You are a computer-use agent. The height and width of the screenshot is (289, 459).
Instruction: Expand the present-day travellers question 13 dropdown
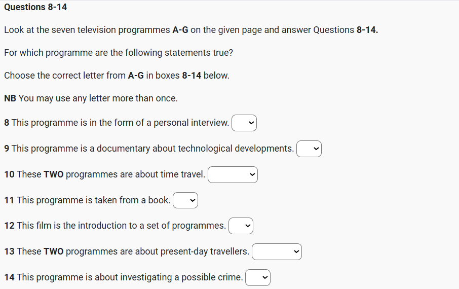point(277,252)
